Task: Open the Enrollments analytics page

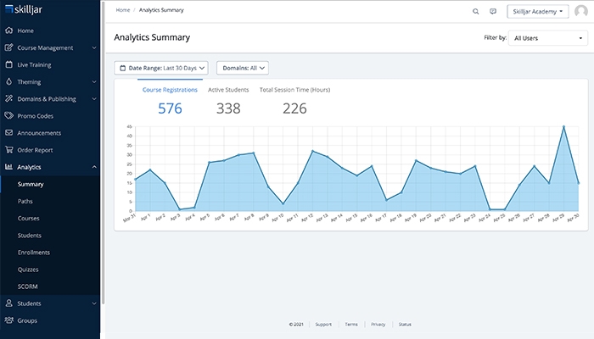Action: pyautogui.click(x=34, y=253)
